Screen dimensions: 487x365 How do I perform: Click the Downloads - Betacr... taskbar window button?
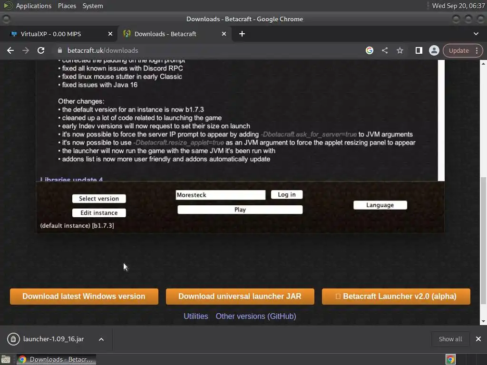point(56,359)
